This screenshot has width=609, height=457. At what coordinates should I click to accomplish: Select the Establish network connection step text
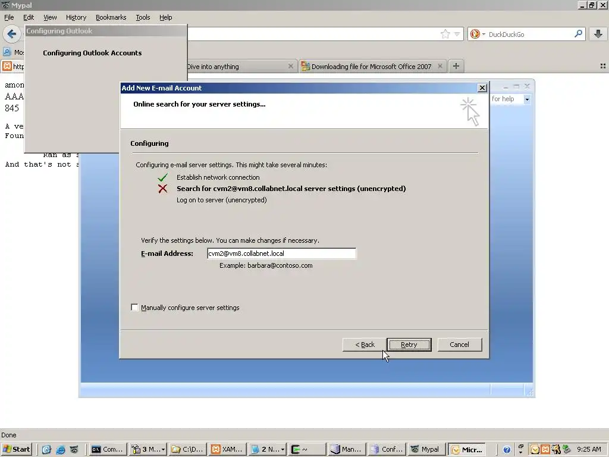coord(218,177)
